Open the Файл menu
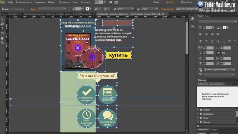This screenshot has width=238, height=134. click(x=10, y=2)
